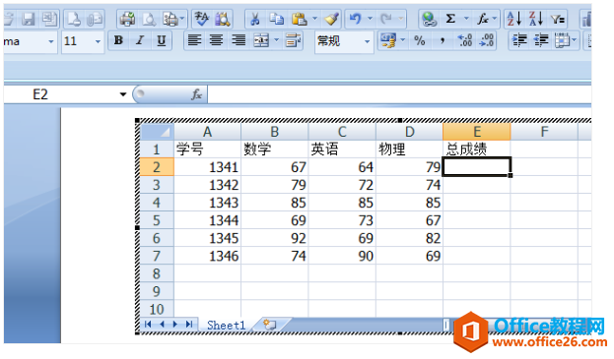Click the Print setup icon
This screenshot has width=614, height=359.
(x=171, y=19)
